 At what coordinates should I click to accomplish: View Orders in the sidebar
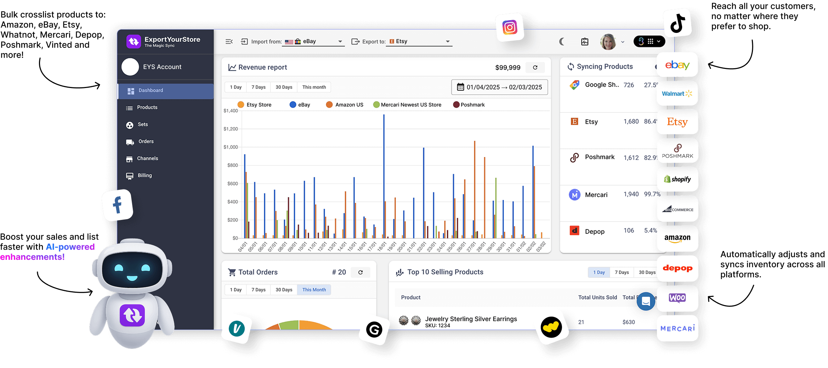[x=146, y=141]
